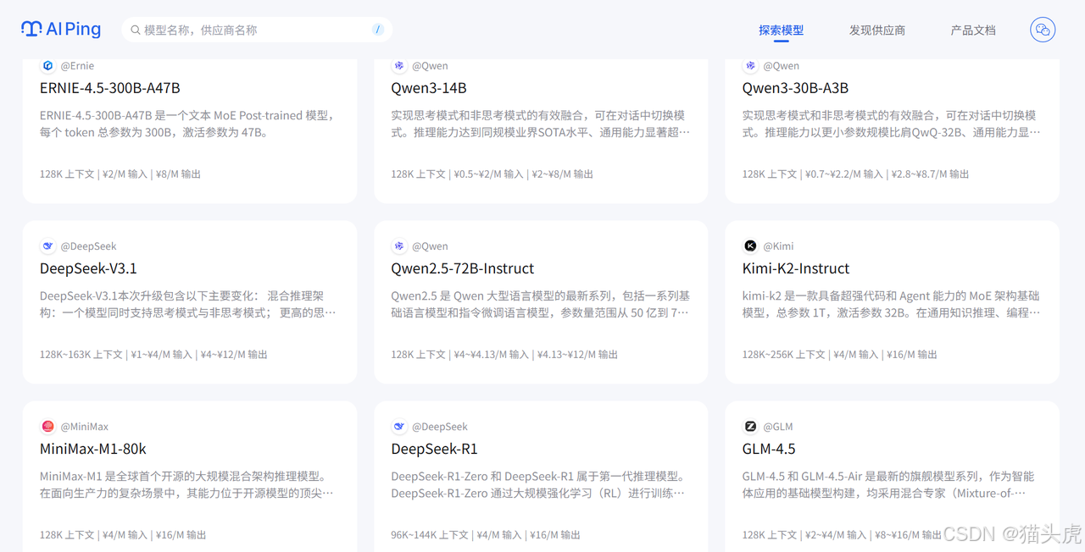Image resolution: width=1085 pixels, height=552 pixels.
Task: Click Qwen3-14B pricing ¥0.5~¥2/M 输入
Action: coord(488,174)
